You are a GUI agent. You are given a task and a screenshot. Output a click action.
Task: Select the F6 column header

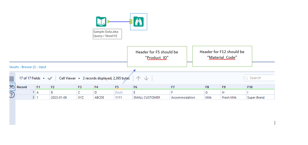151,87
